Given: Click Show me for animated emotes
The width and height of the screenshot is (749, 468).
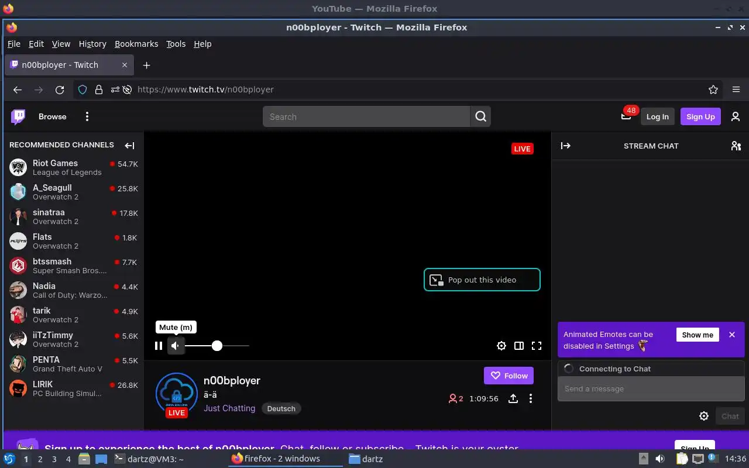Looking at the screenshot, I should click(698, 335).
